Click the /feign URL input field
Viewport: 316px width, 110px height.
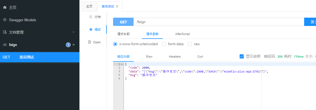[x=219, y=22]
